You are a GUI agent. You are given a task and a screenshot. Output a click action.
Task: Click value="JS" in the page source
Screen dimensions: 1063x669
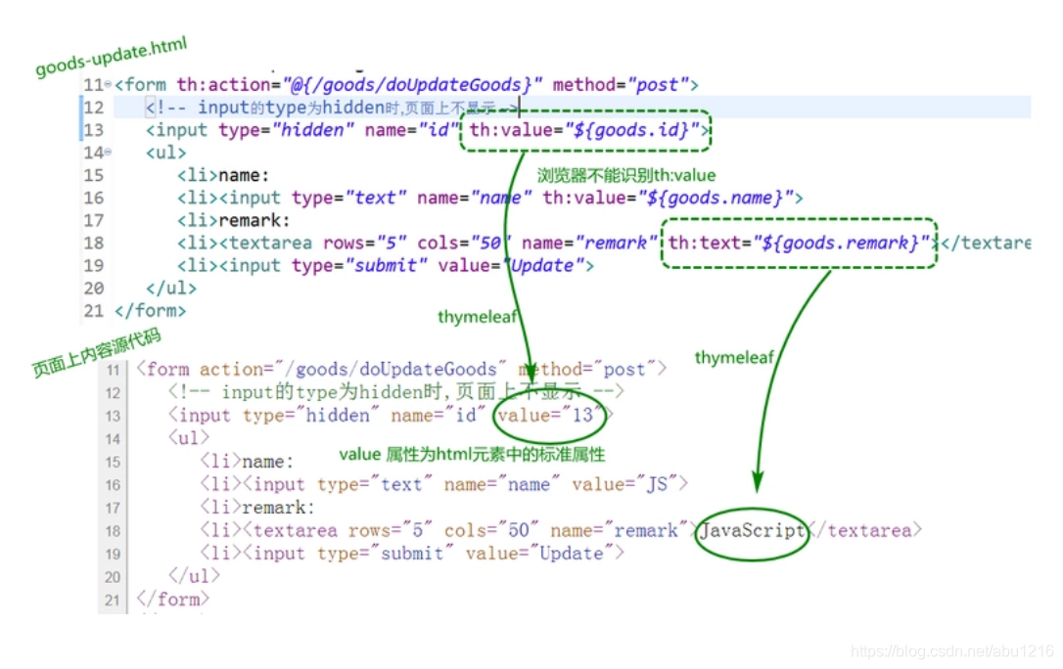tap(624, 483)
